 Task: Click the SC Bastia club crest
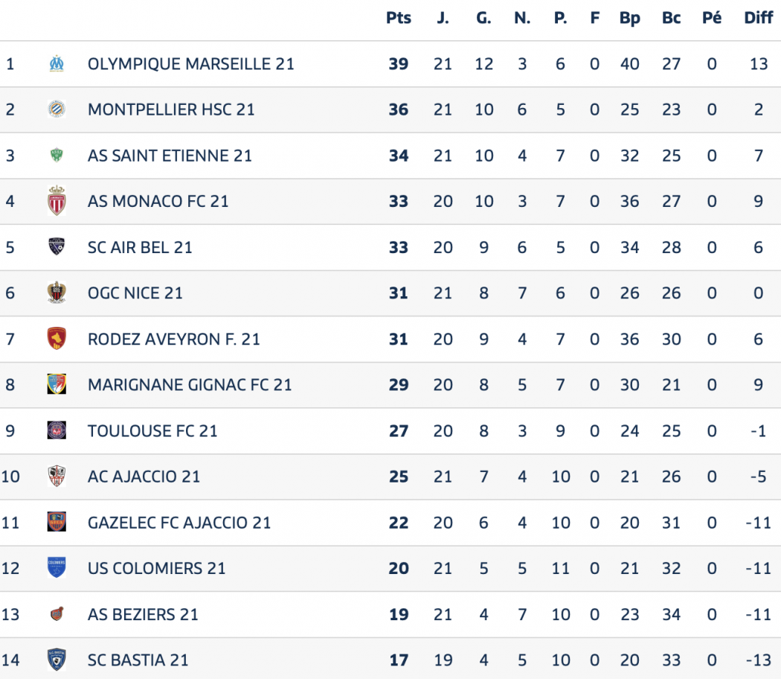coord(57,660)
